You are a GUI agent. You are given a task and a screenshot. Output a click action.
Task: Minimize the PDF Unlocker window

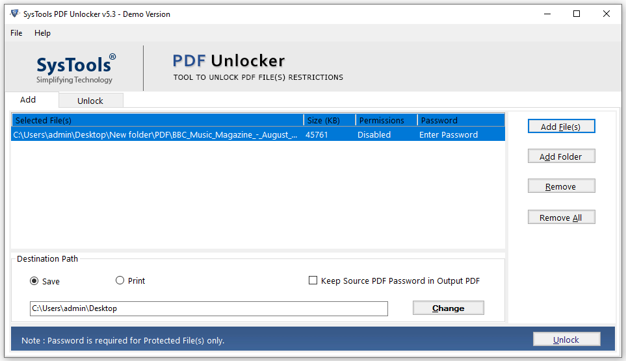(x=547, y=14)
